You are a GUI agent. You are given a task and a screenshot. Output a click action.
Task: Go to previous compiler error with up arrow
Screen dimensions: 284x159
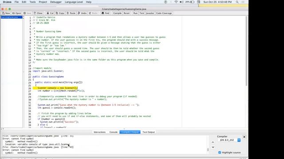[x=213, y=142]
